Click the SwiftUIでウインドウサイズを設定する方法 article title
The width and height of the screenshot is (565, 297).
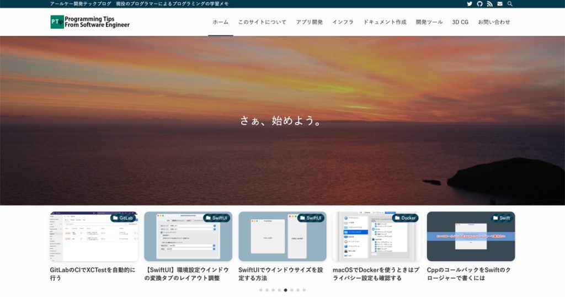coord(281,274)
